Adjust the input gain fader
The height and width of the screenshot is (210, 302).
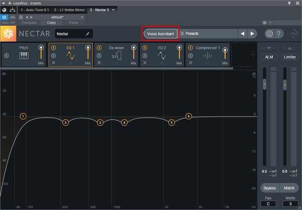click(265, 84)
